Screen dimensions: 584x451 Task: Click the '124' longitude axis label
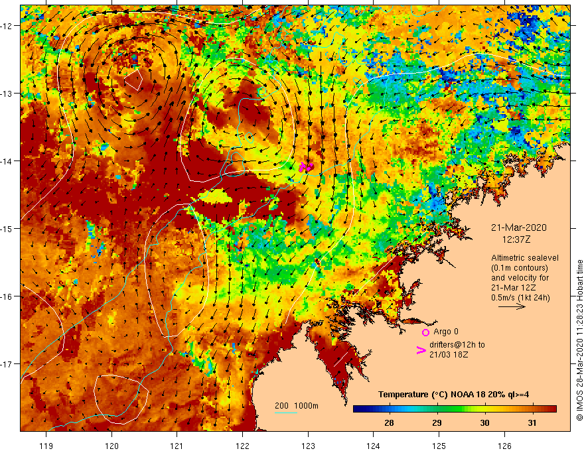(x=373, y=446)
